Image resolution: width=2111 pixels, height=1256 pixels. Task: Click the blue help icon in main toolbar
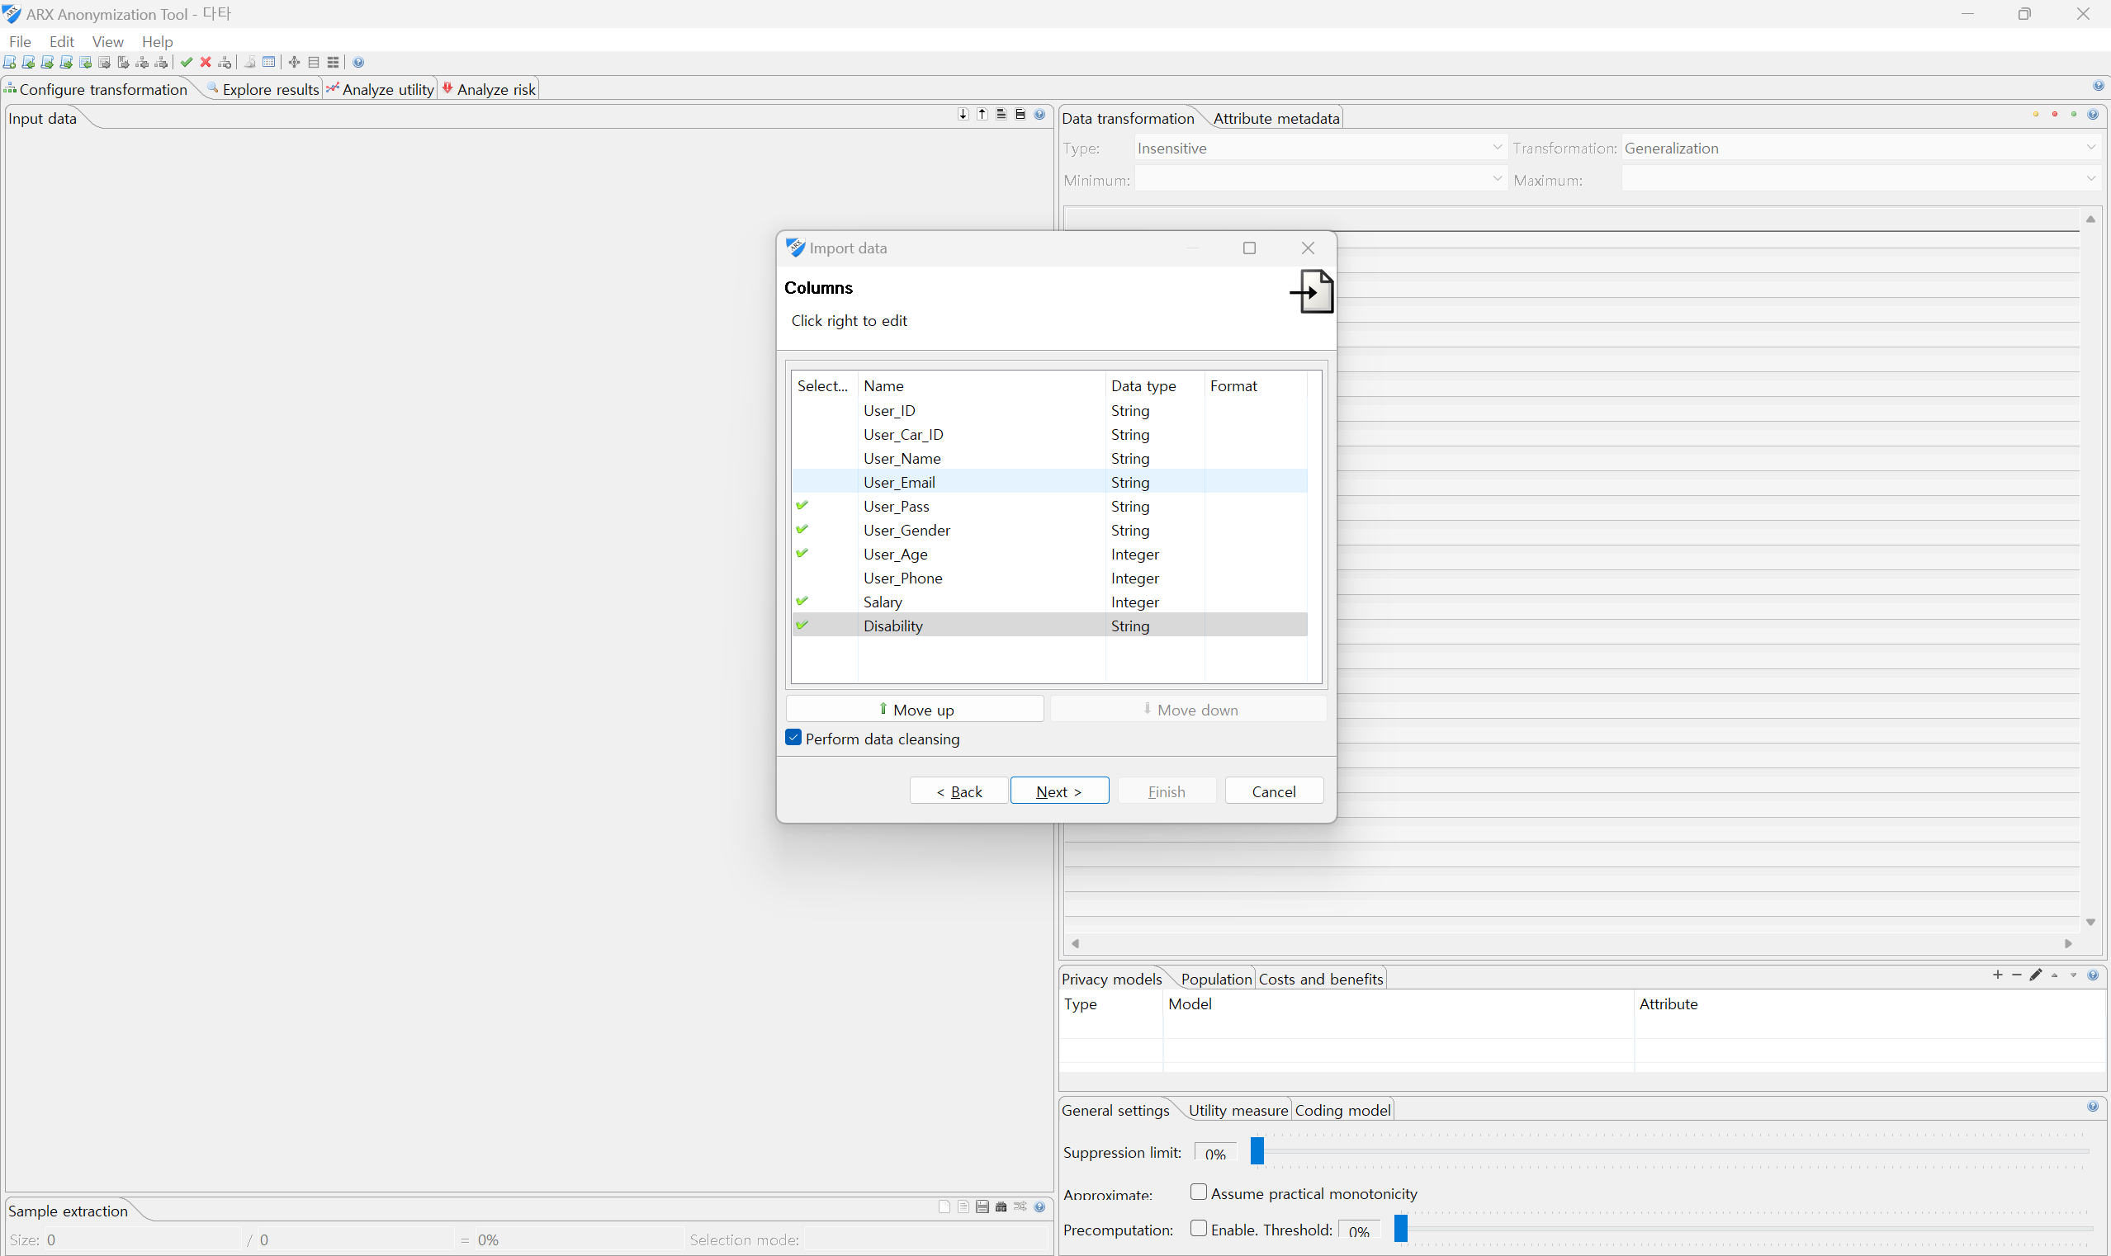click(x=359, y=63)
